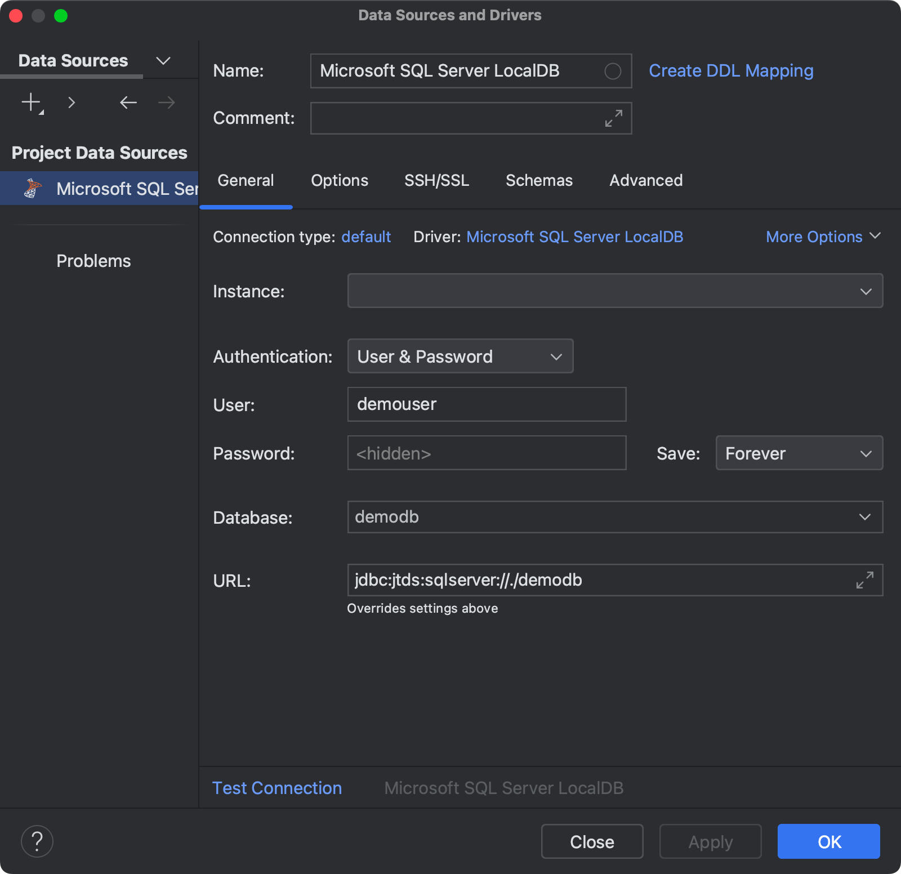
Task: Click the undo back arrow icon
Action: (128, 102)
